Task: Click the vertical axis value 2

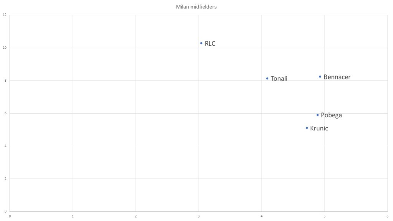Action: click(5, 179)
